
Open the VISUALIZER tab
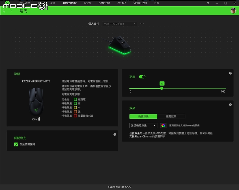point(140,3)
